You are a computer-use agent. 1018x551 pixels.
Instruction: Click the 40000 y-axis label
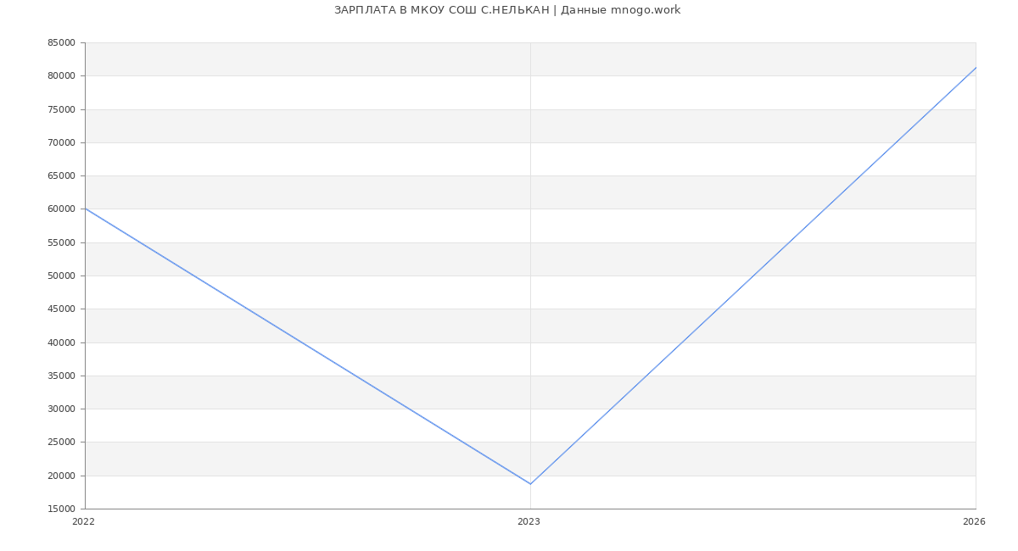coord(61,342)
